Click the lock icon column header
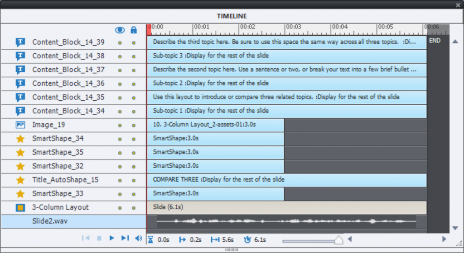This screenshot has width=464, height=253. (x=134, y=30)
